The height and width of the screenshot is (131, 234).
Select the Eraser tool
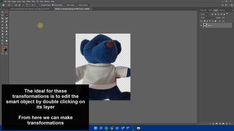coord(7,28)
